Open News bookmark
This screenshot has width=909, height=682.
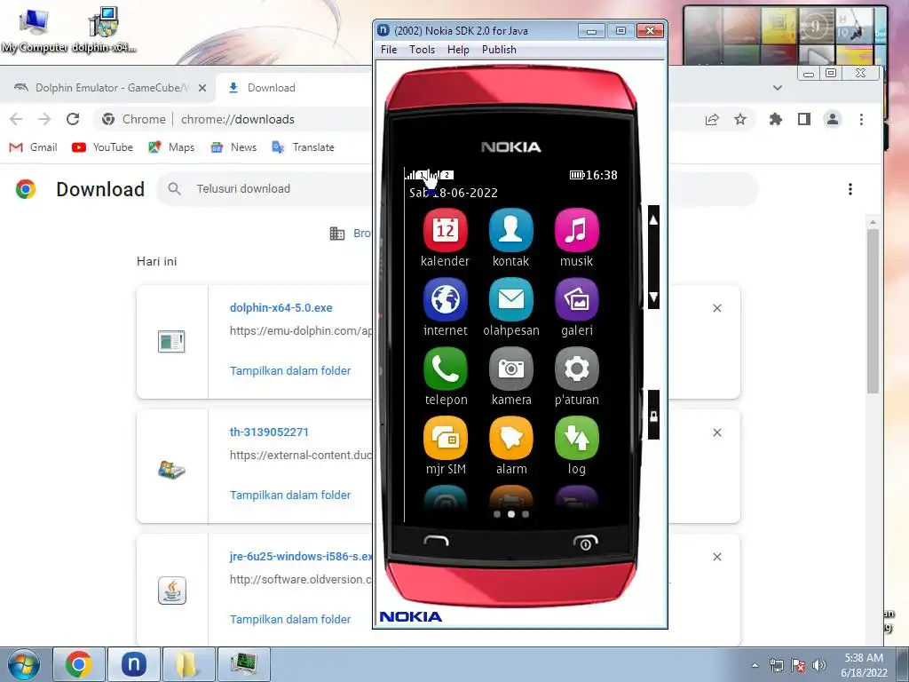point(233,147)
